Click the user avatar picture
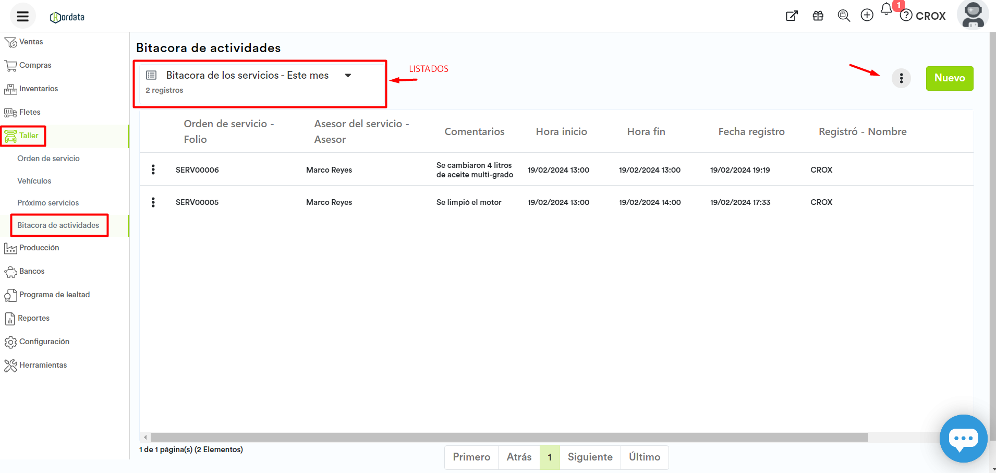The image size is (996, 473). coord(973,15)
